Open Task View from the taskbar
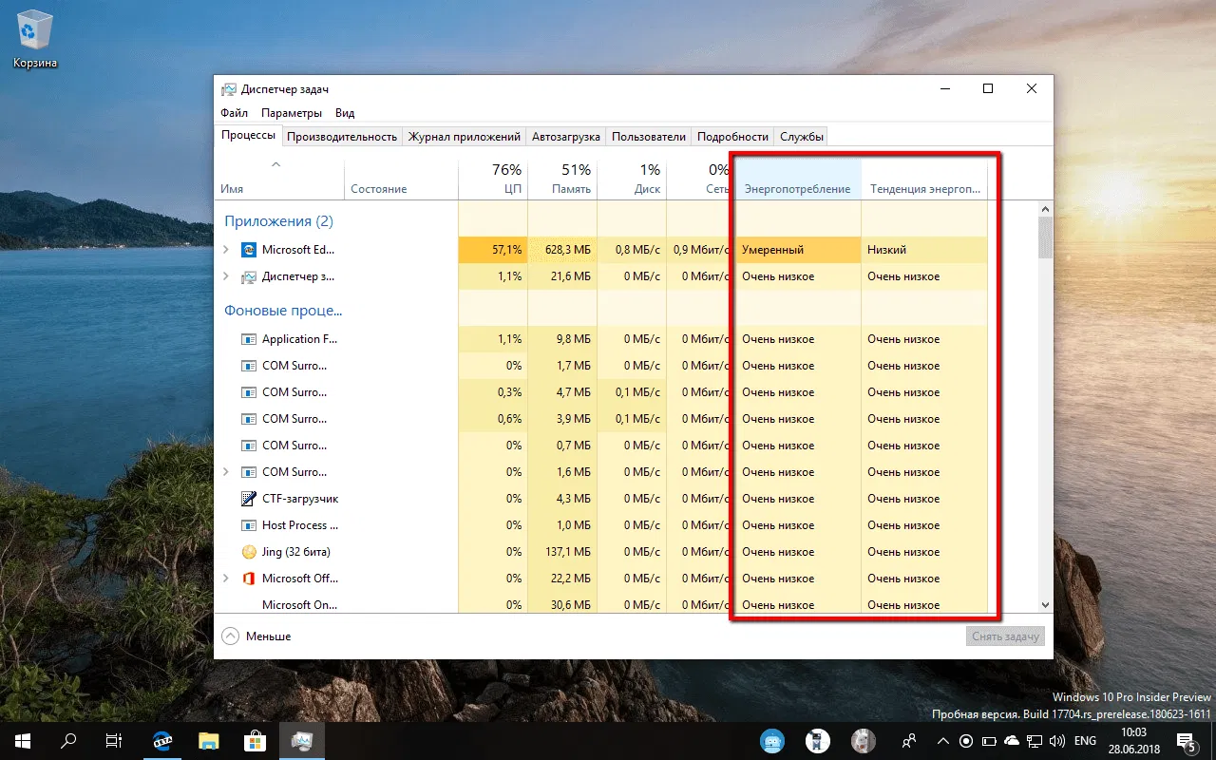The image size is (1216, 760). coord(114,740)
